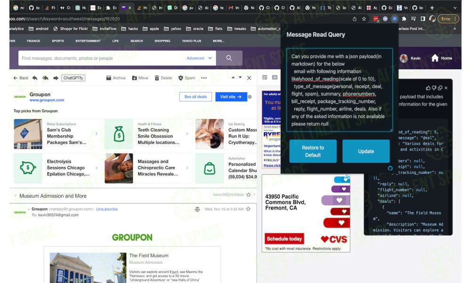Open the Entertainment Yahoo nav item
Screen dimensions: 471x283
pyautogui.click(x=88, y=41)
